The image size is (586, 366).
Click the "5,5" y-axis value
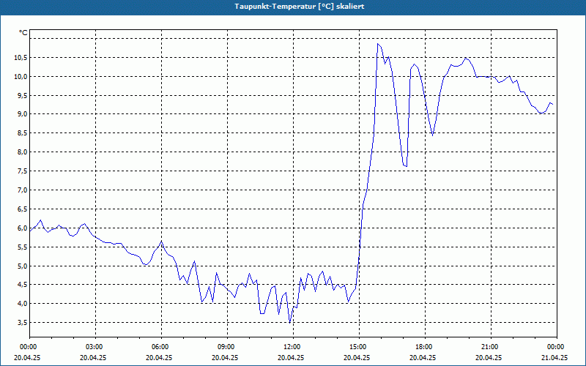pyautogui.click(x=22, y=247)
